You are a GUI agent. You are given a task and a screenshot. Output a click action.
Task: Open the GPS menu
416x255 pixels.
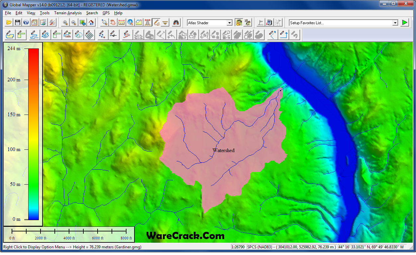tap(106, 13)
